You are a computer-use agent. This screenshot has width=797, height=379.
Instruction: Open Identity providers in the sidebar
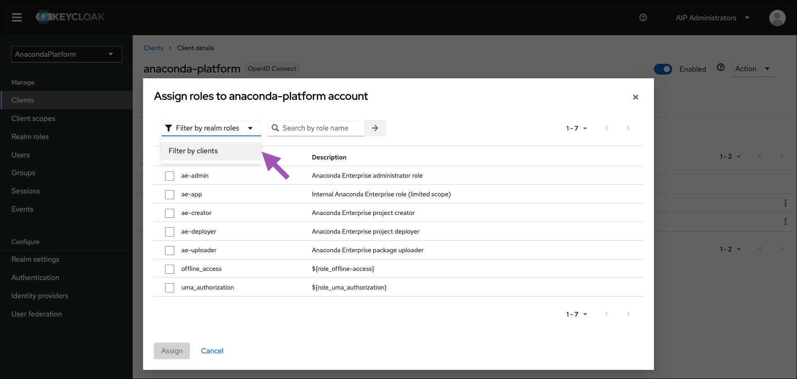click(66, 296)
